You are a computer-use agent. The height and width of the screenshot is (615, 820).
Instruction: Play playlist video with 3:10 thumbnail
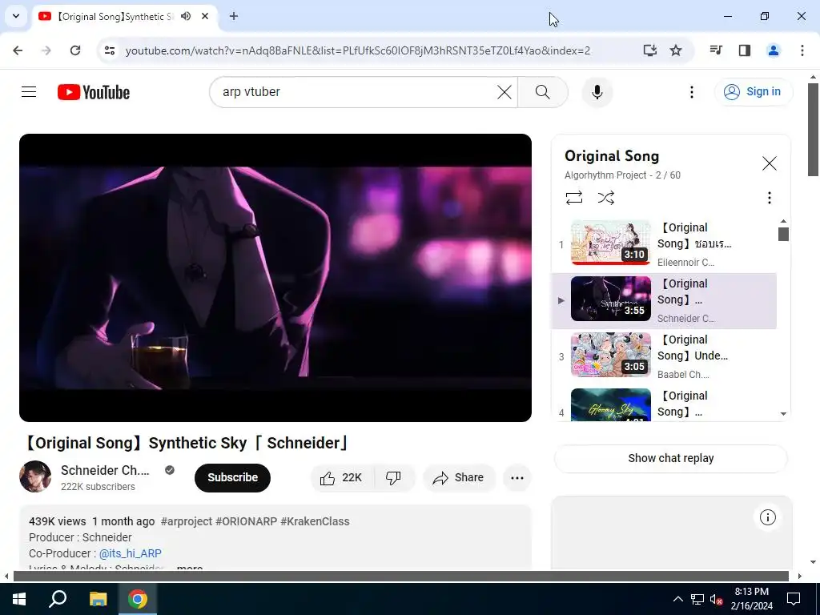pos(610,242)
